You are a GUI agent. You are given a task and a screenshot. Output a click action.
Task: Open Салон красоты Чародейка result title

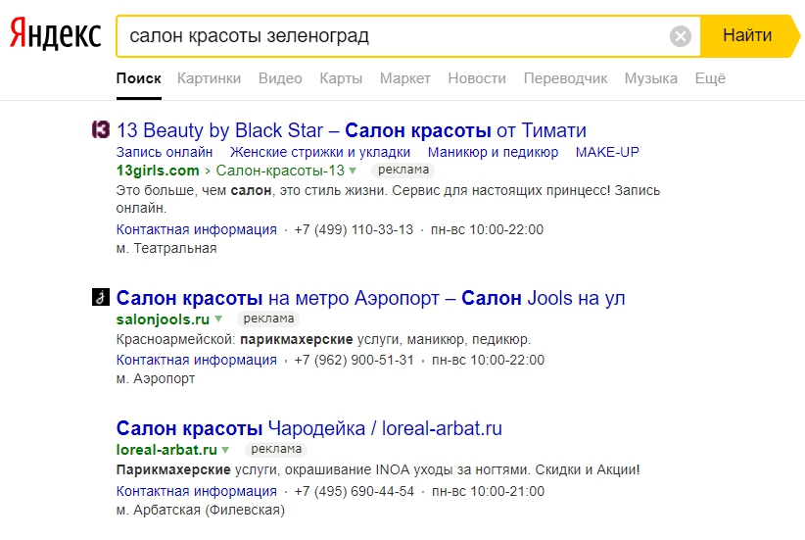[308, 428]
